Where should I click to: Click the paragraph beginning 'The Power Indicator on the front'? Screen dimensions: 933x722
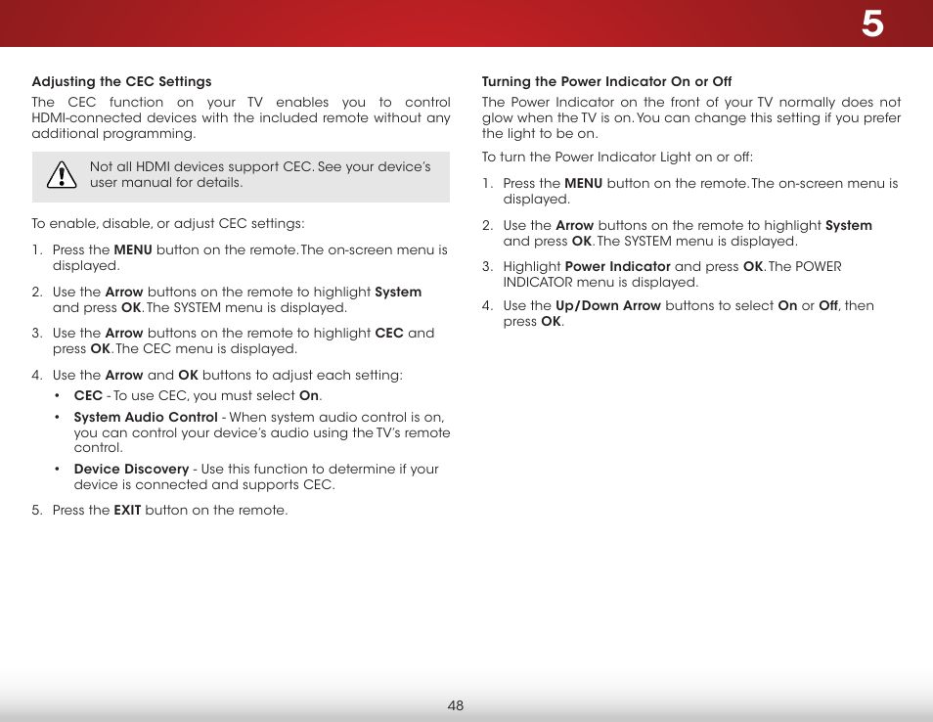(x=691, y=117)
